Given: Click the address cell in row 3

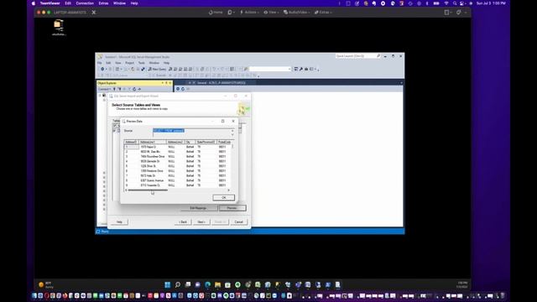Looking at the screenshot, I should pos(153,157).
